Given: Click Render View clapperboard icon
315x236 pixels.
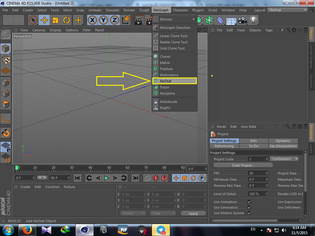Looking at the screenshot, I should tap(139, 20).
